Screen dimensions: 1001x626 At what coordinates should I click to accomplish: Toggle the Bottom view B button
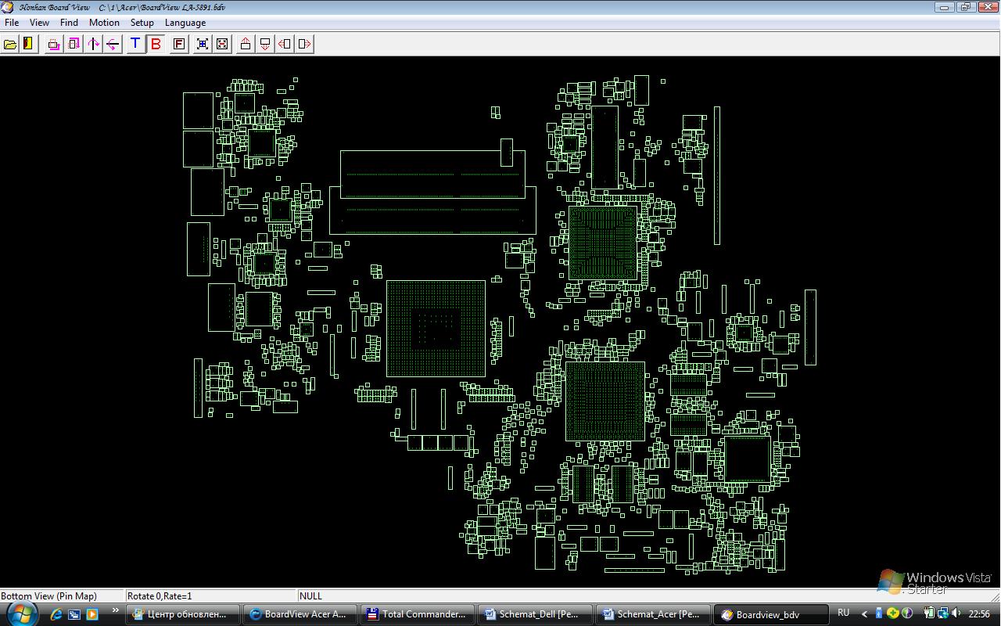pyautogui.click(x=156, y=44)
